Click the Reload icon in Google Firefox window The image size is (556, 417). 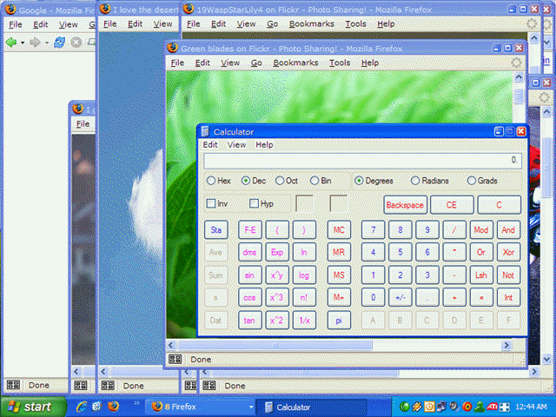pyautogui.click(x=60, y=43)
